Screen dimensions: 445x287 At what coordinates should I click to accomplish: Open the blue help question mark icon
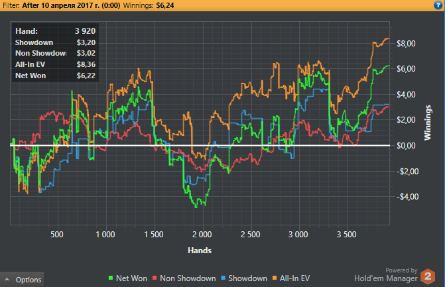(x=438, y=5)
